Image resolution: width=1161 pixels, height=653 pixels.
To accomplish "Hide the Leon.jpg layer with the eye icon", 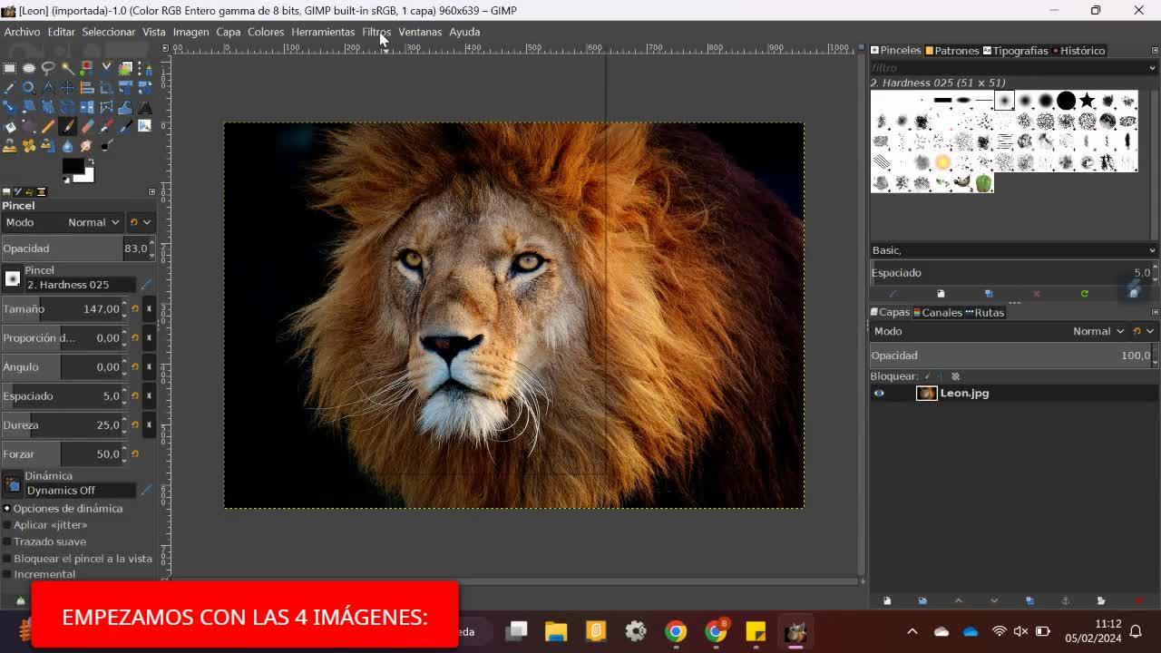I will (x=879, y=393).
